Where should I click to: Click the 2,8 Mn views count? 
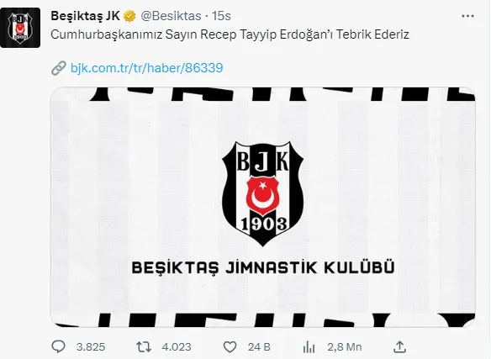click(x=345, y=347)
